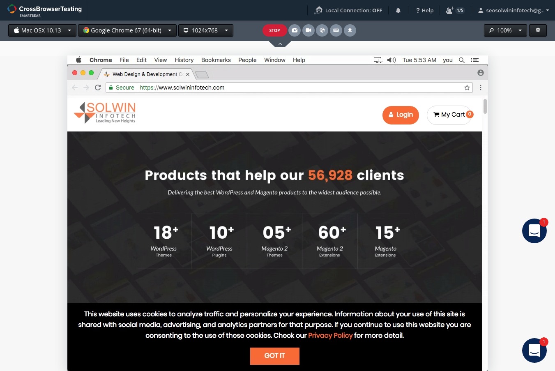555x371 pixels.
Task: Open the Window menu
Action: click(275, 60)
